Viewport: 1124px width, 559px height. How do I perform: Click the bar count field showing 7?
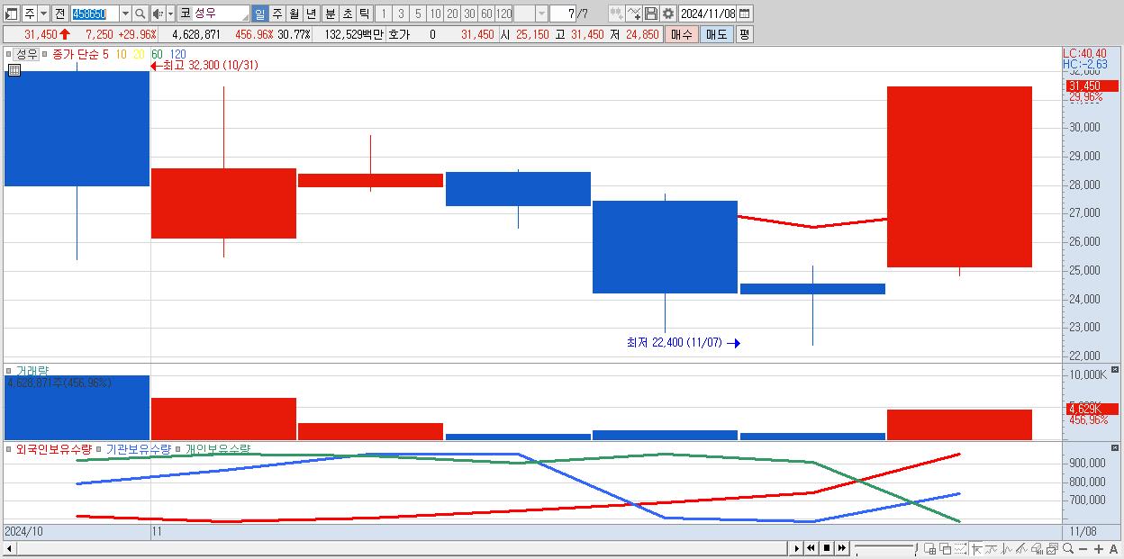[562, 14]
